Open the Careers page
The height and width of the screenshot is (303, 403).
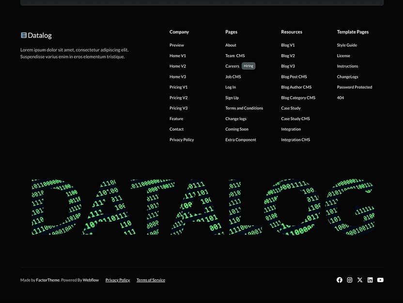pyautogui.click(x=232, y=66)
